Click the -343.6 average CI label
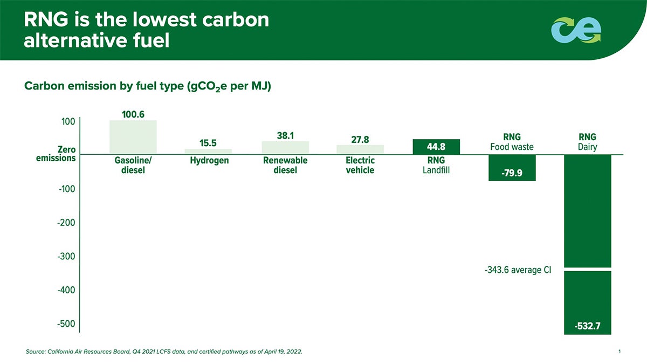Screen dimensions: 647x364 pos(518,270)
